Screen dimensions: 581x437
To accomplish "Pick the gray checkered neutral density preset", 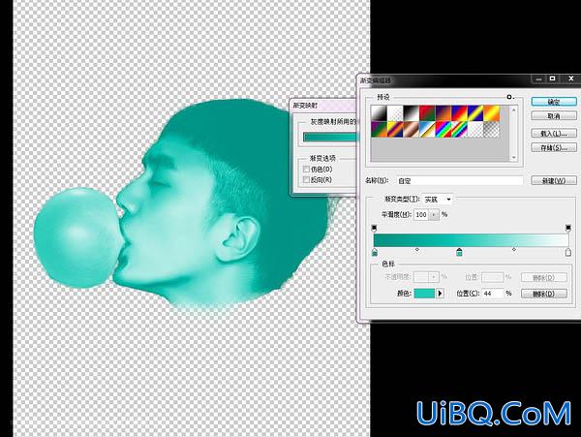I will point(491,130).
